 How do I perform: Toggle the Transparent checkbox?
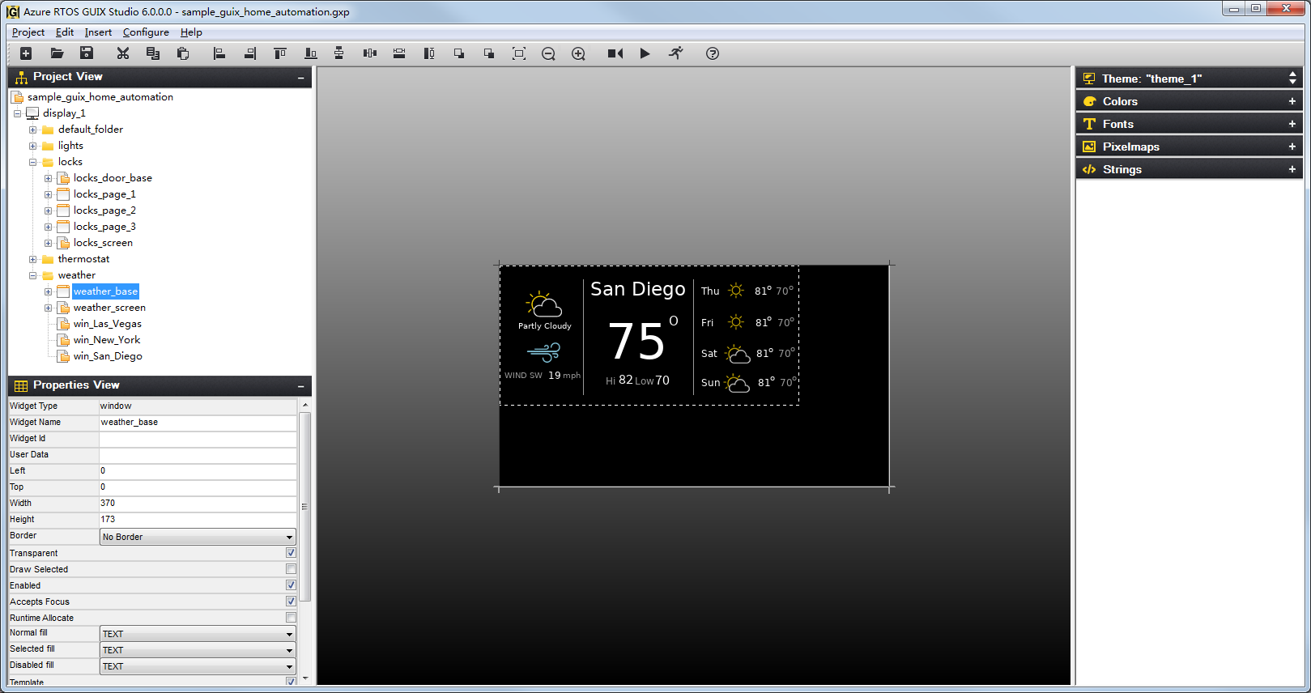tap(291, 553)
